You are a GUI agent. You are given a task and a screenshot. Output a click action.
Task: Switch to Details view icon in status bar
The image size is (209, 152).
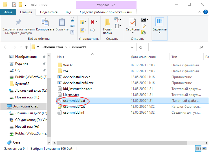tap(199, 148)
